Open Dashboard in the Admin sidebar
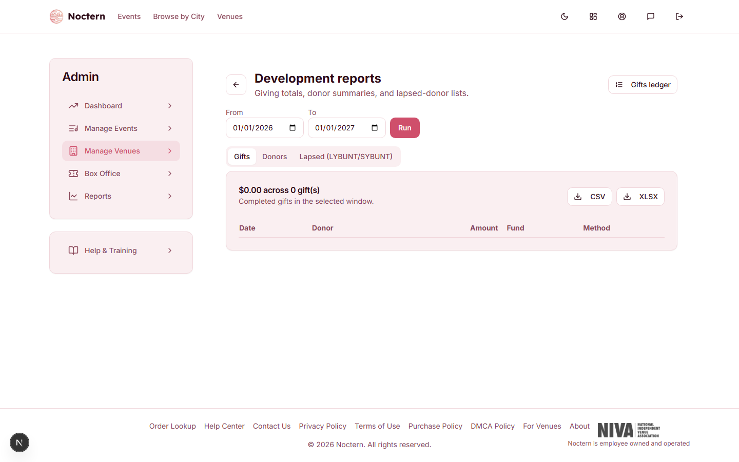 121,106
